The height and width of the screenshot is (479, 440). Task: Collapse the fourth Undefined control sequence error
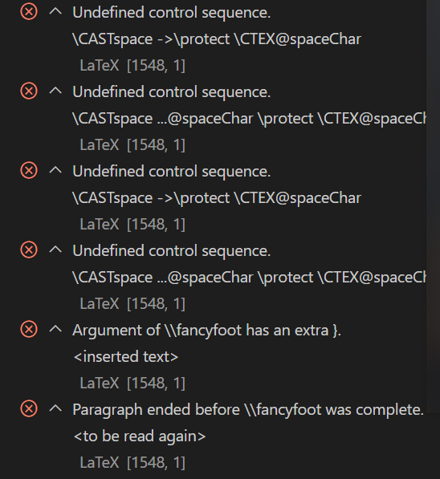click(x=55, y=250)
